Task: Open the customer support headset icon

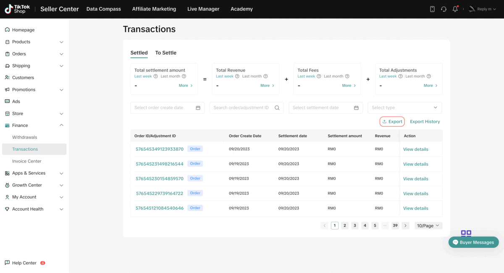Action: tap(444, 9)
